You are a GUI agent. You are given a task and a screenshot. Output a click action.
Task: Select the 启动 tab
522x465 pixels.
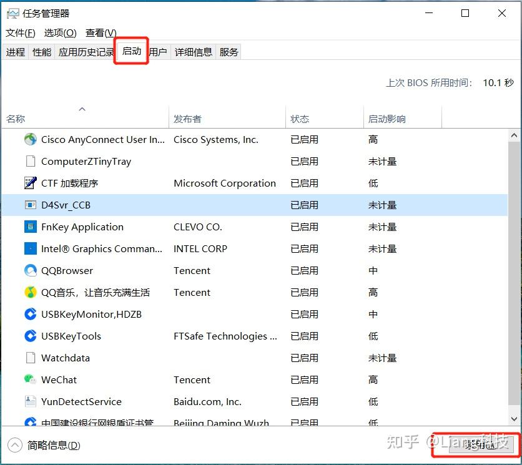click(x=132, y=51)
